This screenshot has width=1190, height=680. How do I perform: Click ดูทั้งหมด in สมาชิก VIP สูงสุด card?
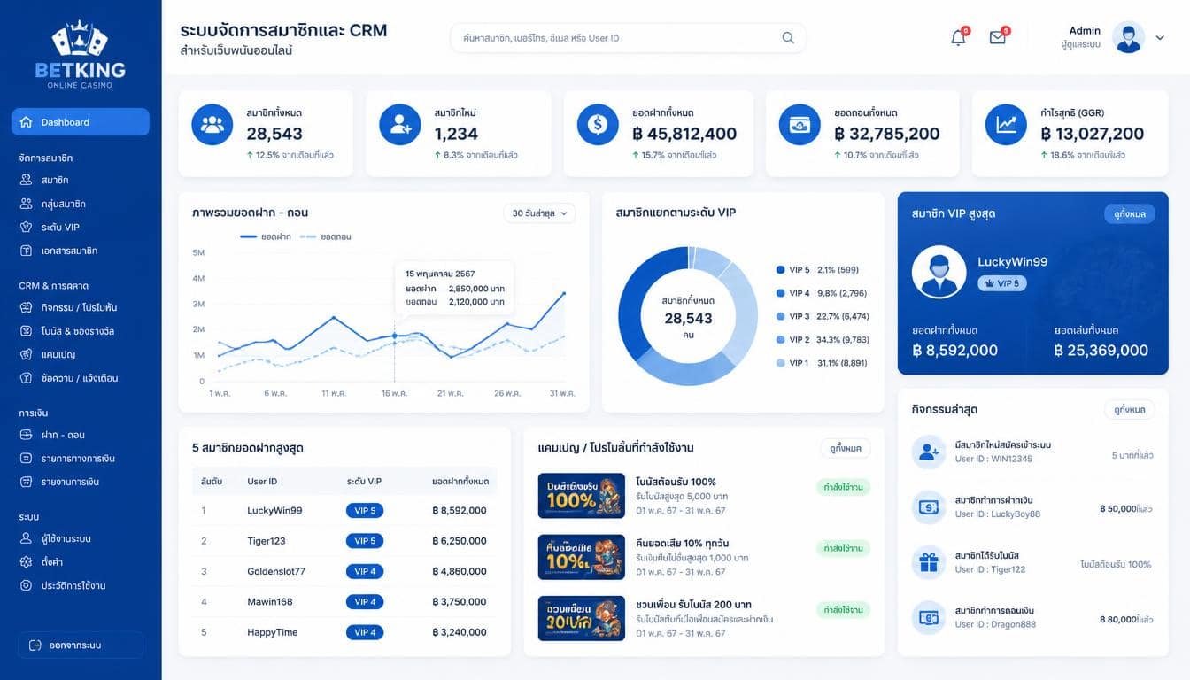1129,213
